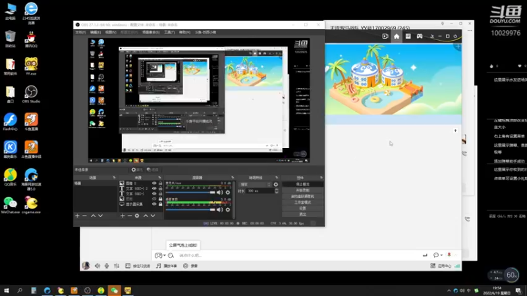Show the hidden 图像 source
Viewport: 527px width, 296px height.
click(154, 199)
